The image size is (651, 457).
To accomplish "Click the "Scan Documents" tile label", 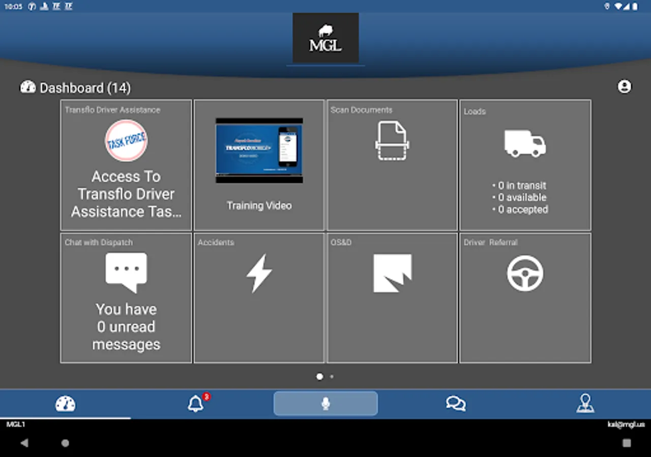I will [x=361, y=110].
